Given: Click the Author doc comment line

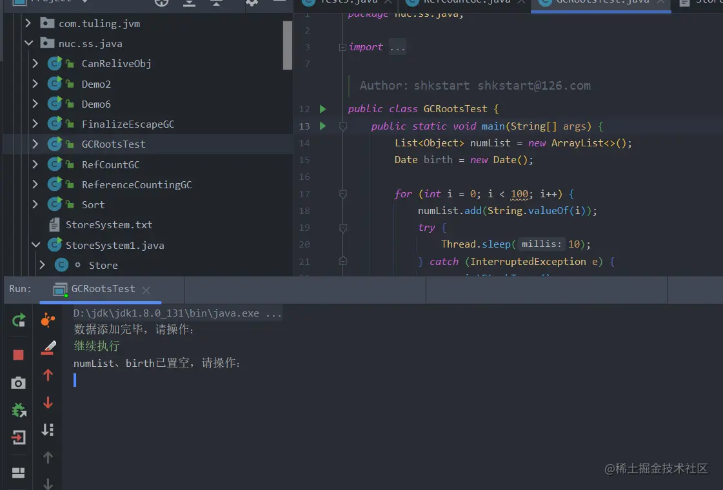Looking at the screenshot, I should point(475,86).
